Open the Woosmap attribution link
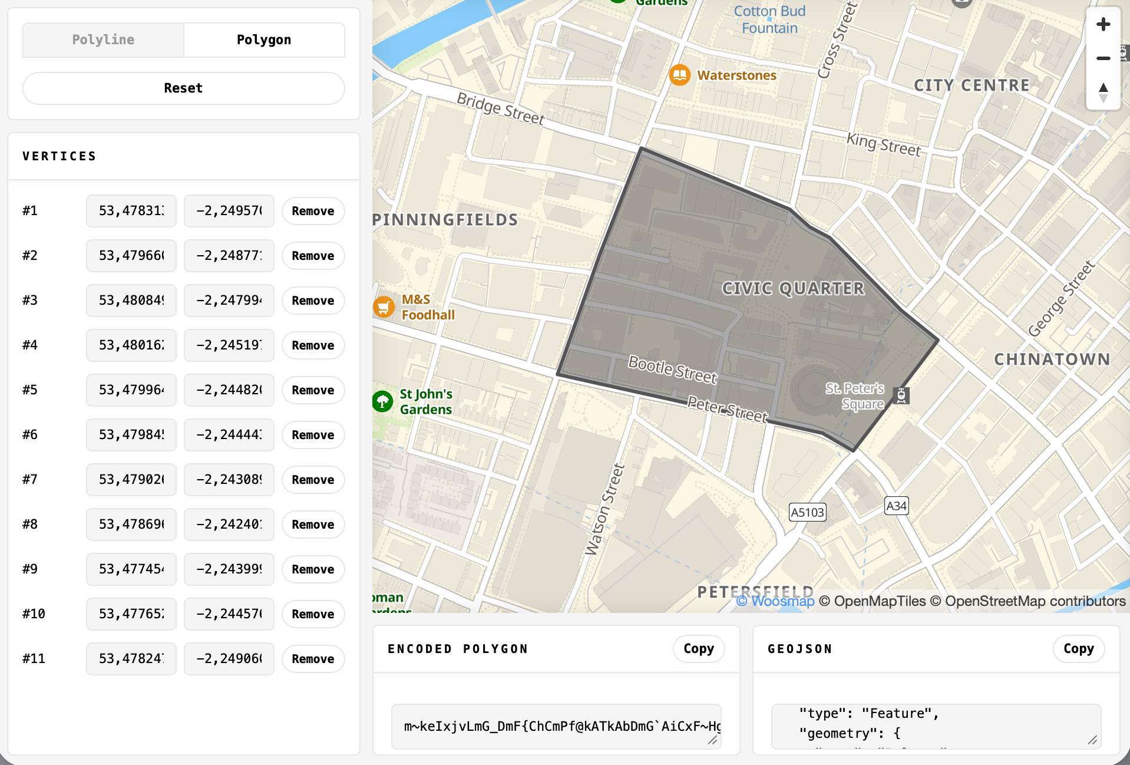Viewport: 1130px width, 765px height. [x=775, y=601]
